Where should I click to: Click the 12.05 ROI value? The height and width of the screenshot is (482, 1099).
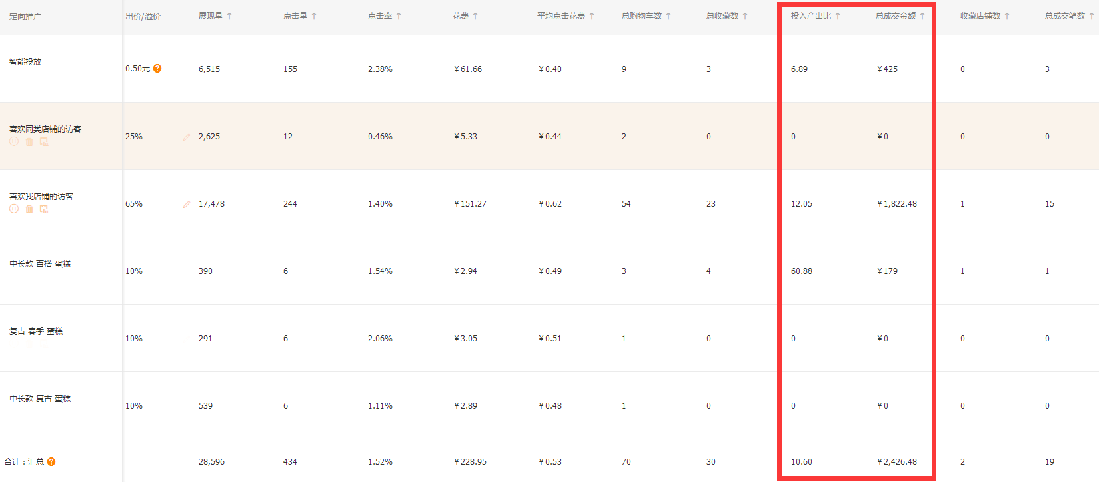pos(802,204)
